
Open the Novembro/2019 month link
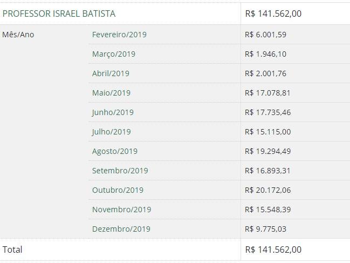(x=122, y=210)
